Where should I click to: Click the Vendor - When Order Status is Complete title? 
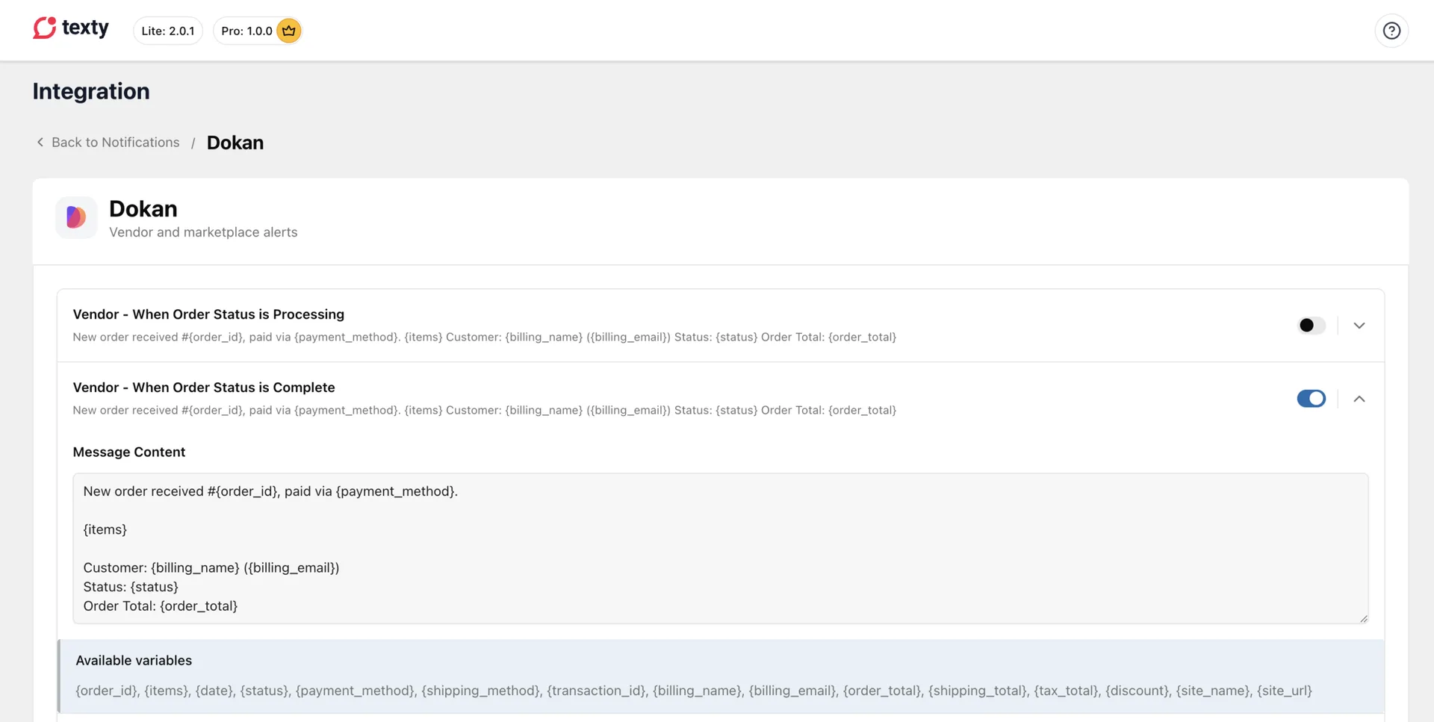tap(204, 388)
